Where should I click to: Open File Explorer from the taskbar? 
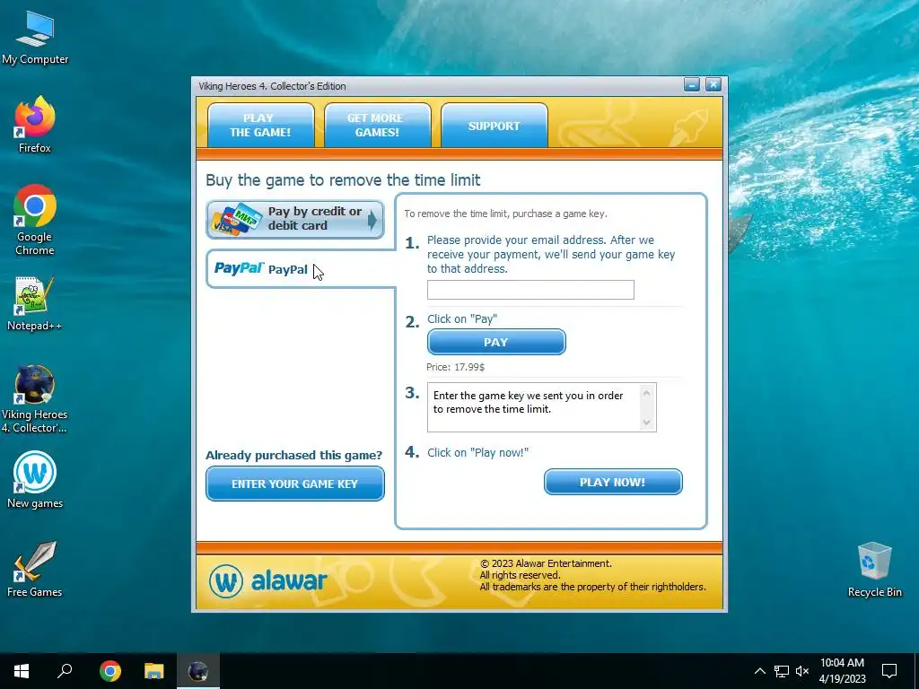[x=154, y=671]
